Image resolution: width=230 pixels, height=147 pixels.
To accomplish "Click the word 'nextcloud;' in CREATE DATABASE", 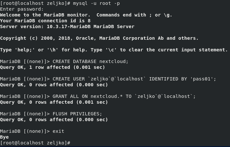I will [x=114, y=61].
